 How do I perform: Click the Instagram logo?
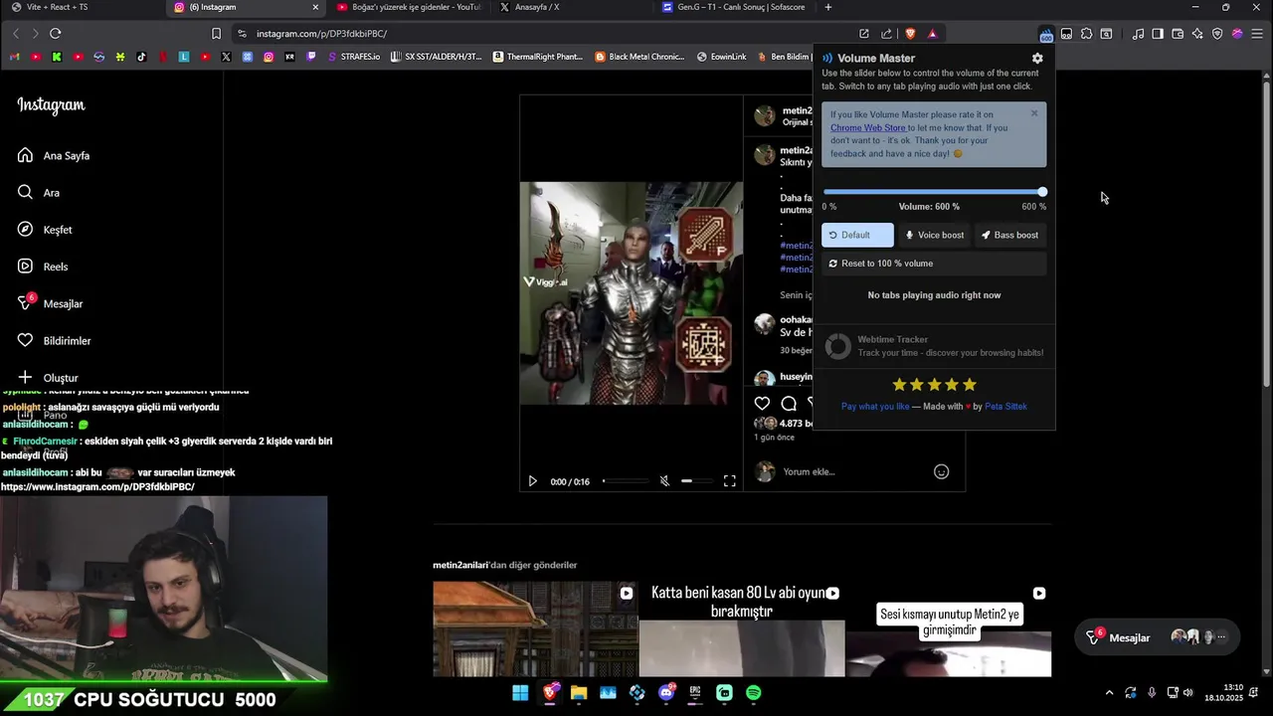click(x=51, y=105)
